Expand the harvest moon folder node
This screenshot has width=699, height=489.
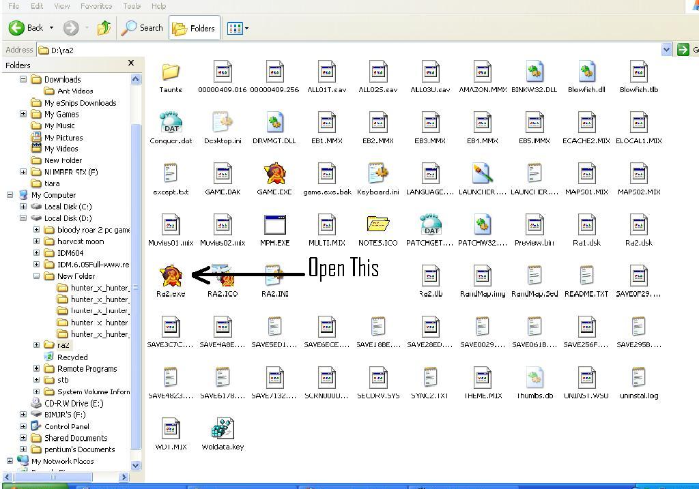click(x=37, y=241)
